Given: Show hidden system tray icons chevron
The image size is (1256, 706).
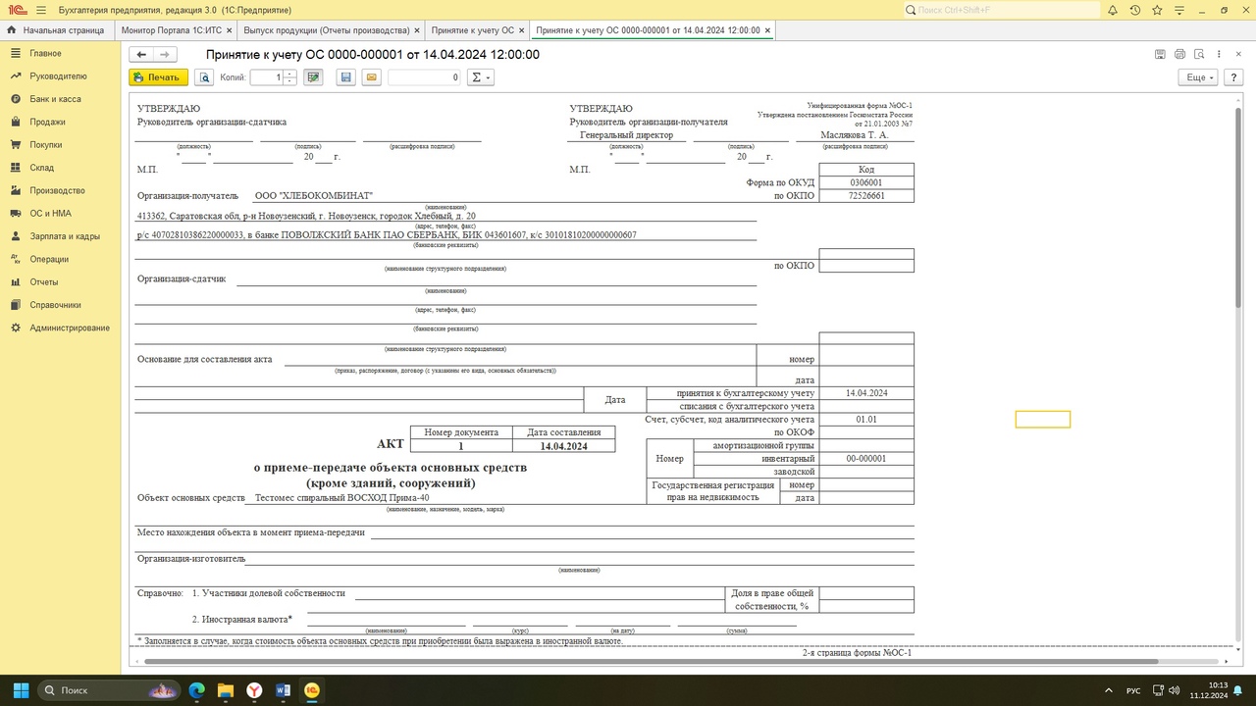Looking at the screenshot, I should (1109, 690).
